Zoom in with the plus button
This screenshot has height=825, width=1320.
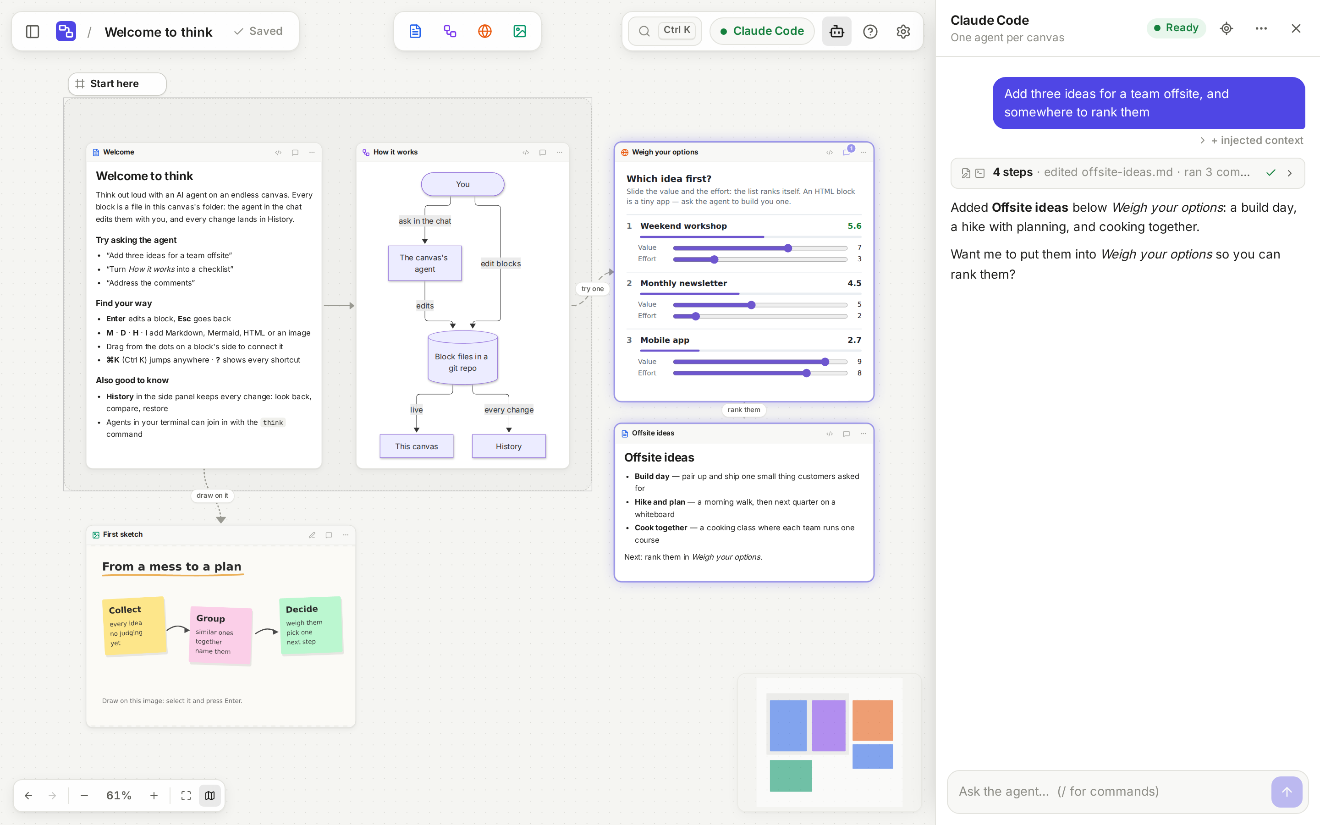(154, 796)
